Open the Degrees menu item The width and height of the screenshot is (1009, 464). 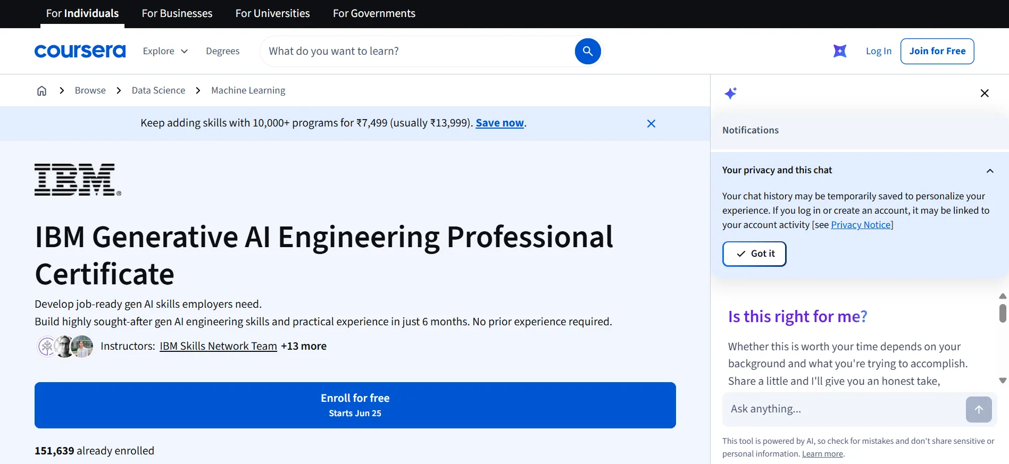click(223, 51)
